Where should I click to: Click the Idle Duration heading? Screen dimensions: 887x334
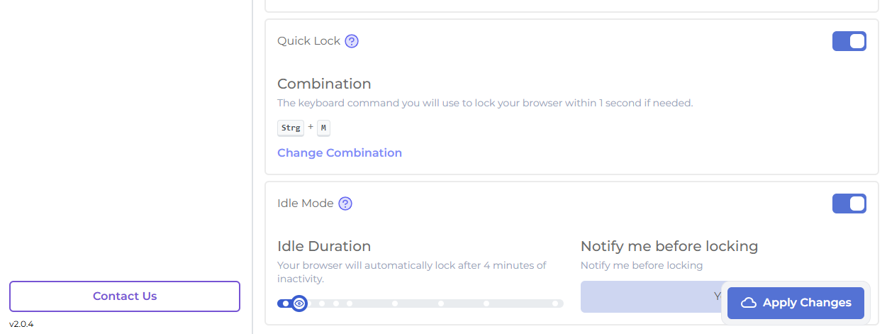pos(324,247)
